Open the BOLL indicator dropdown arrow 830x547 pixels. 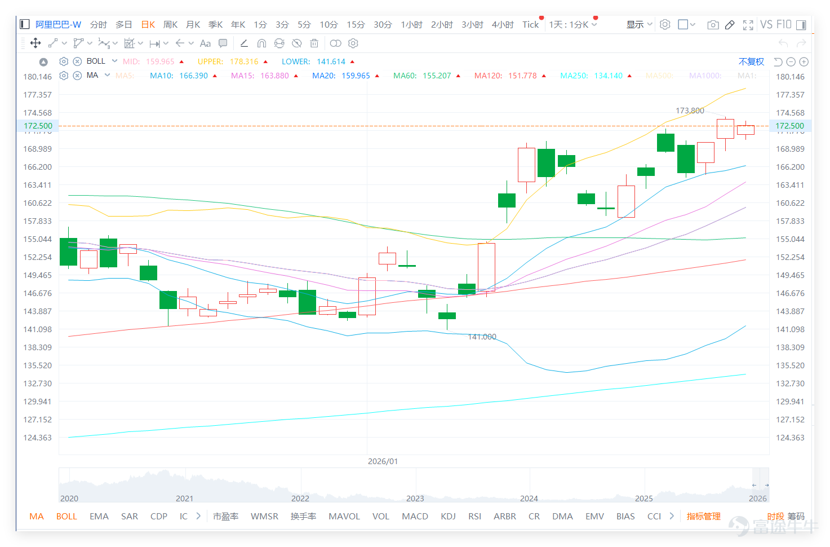pyautogui.click(x=114, y=61)
